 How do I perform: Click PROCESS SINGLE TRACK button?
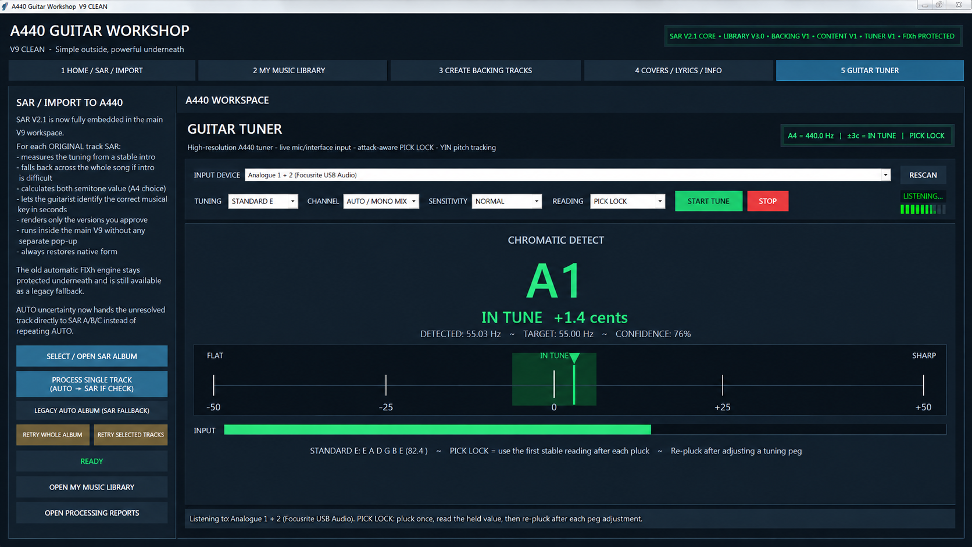(x=92, y=384)
